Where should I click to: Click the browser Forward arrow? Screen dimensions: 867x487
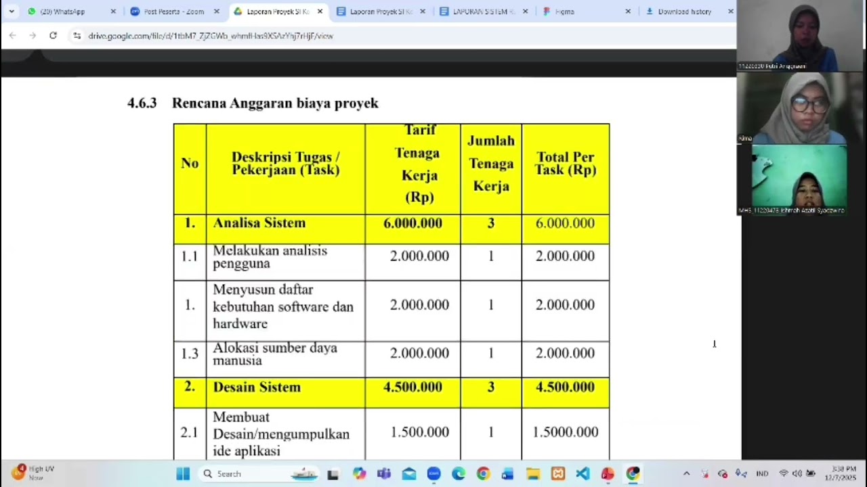33,35
